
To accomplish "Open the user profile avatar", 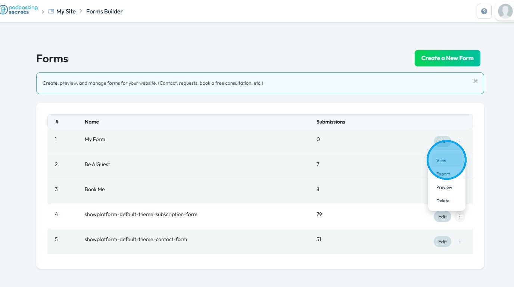I will click(x=505, y=11).
